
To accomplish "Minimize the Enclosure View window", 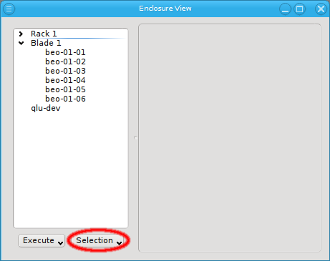I will [x=285, y=9].
